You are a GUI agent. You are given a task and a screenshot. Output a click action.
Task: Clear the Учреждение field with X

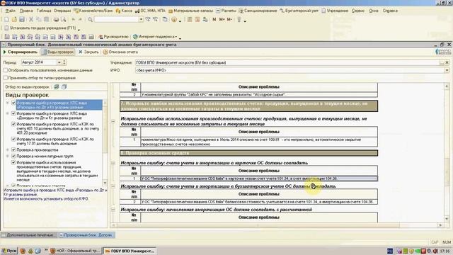[447, 62]
